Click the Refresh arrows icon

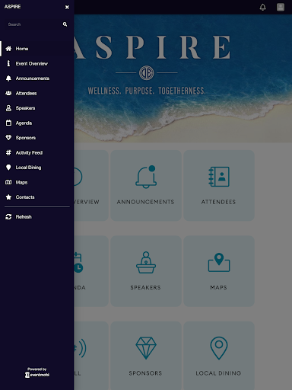[8, 217]
